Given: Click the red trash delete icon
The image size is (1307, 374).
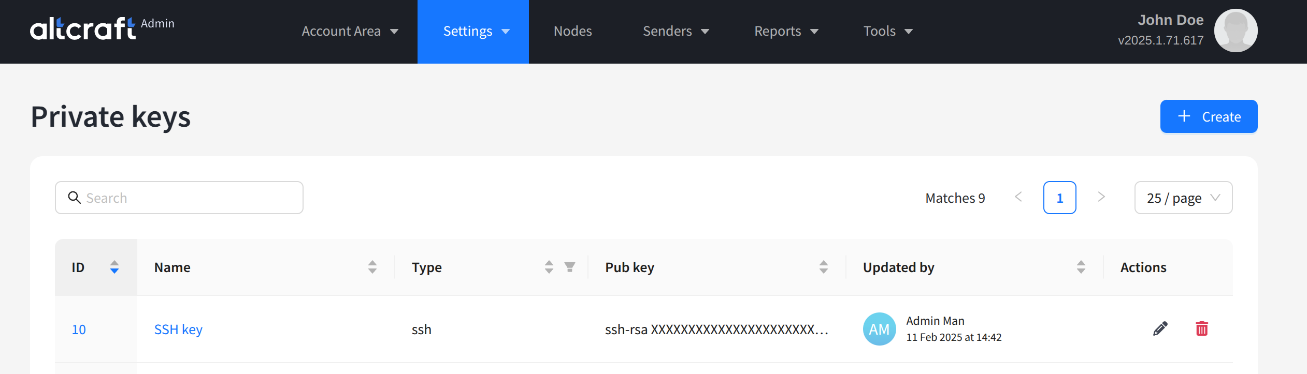Looking at the screenshot, I should (1202, 329).
